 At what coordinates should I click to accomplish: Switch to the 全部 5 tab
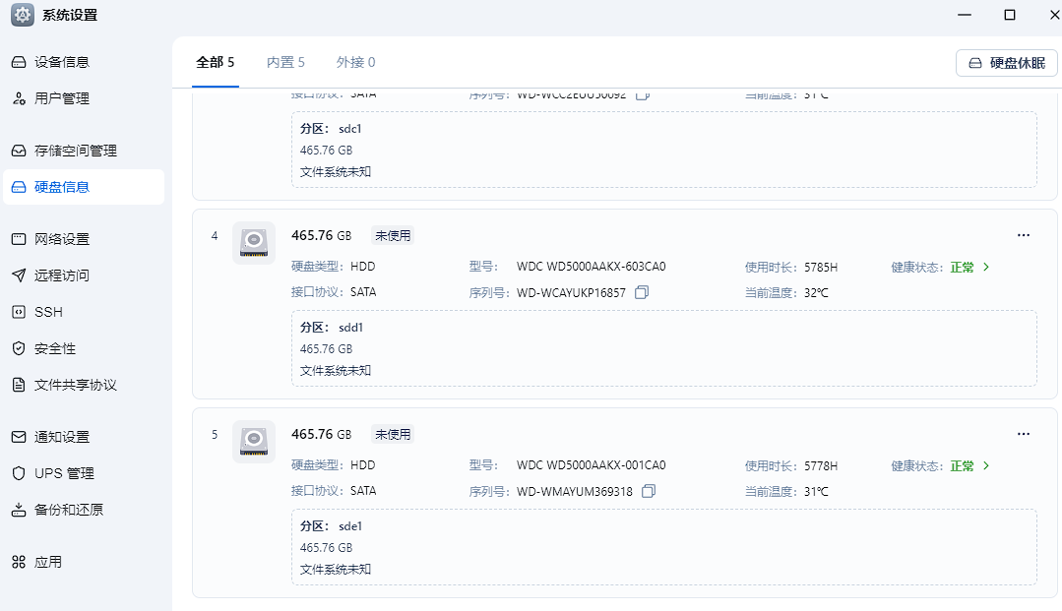pos(216,62)
